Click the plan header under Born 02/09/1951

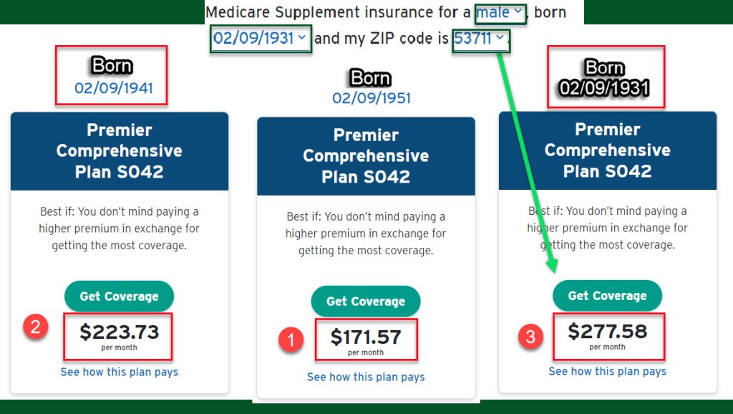366,155
